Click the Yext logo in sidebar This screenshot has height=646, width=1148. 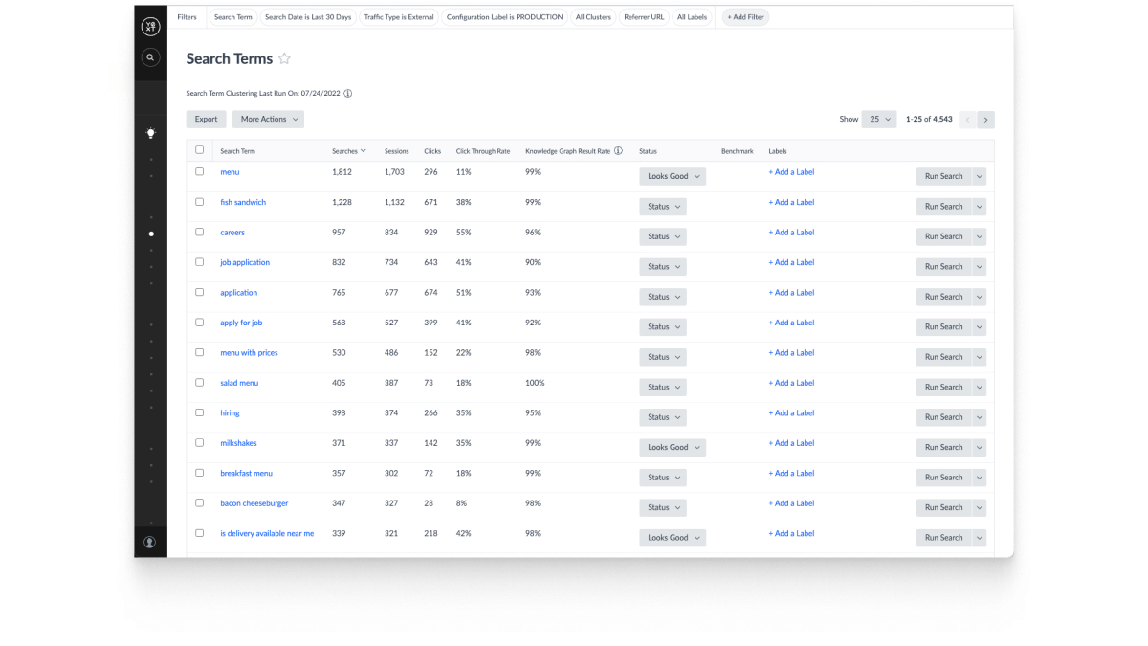(150, 27)
